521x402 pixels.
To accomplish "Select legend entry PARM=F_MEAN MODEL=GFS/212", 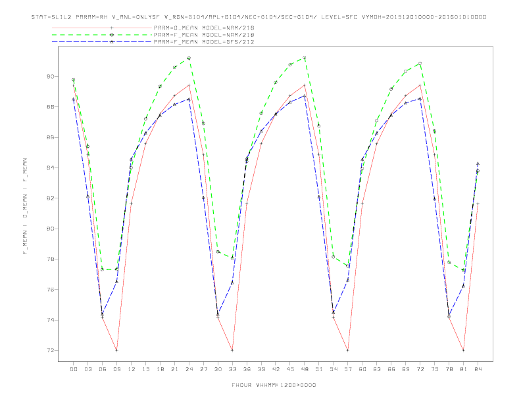I will (x=204, y=42).
